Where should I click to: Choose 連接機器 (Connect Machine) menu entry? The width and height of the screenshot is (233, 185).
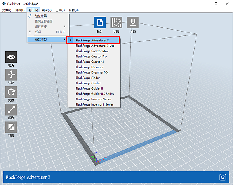tap(48, 16)
